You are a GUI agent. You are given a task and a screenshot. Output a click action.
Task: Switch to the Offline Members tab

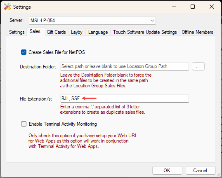tap(197, 32)
